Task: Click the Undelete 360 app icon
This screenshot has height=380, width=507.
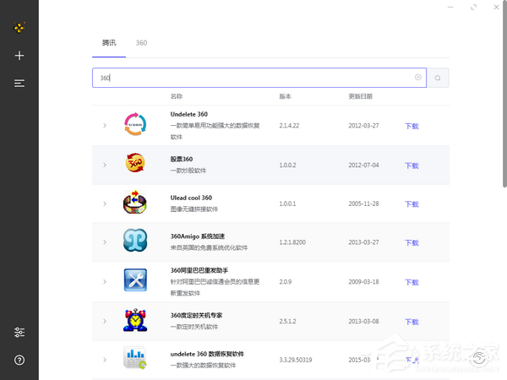Action: [135, 125]
